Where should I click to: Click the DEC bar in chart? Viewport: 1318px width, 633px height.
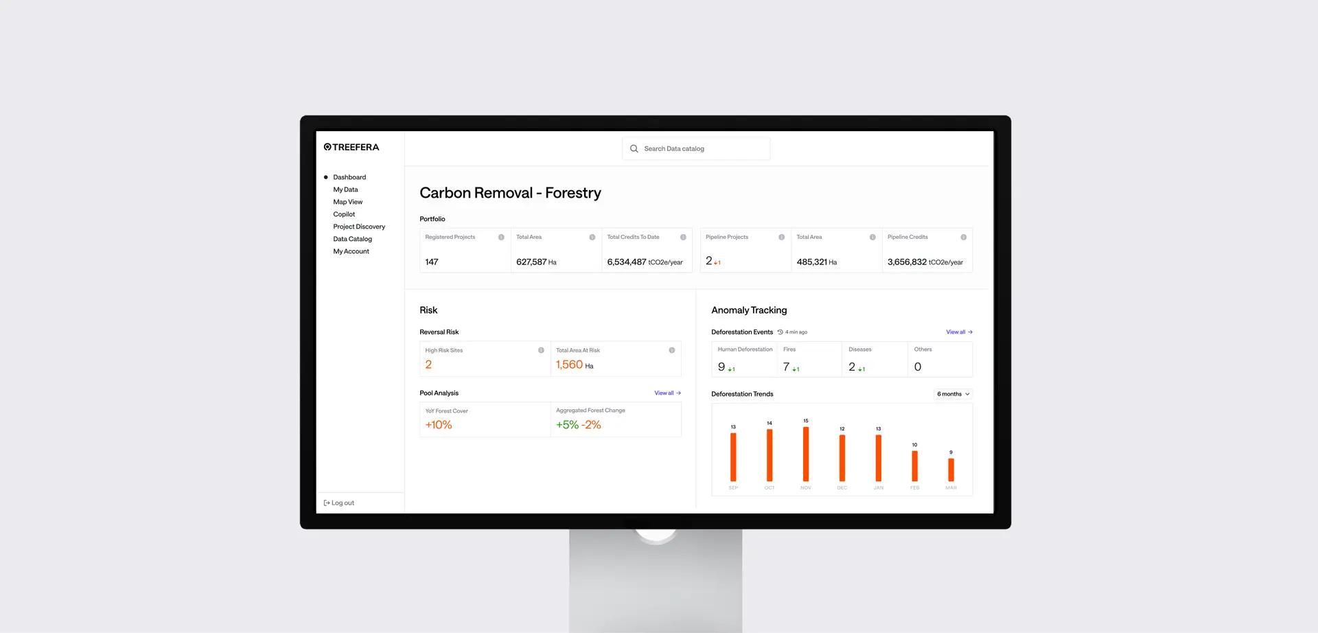pos(842,458)
